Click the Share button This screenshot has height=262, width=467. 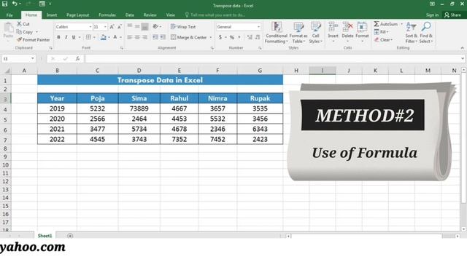(452, 15)
